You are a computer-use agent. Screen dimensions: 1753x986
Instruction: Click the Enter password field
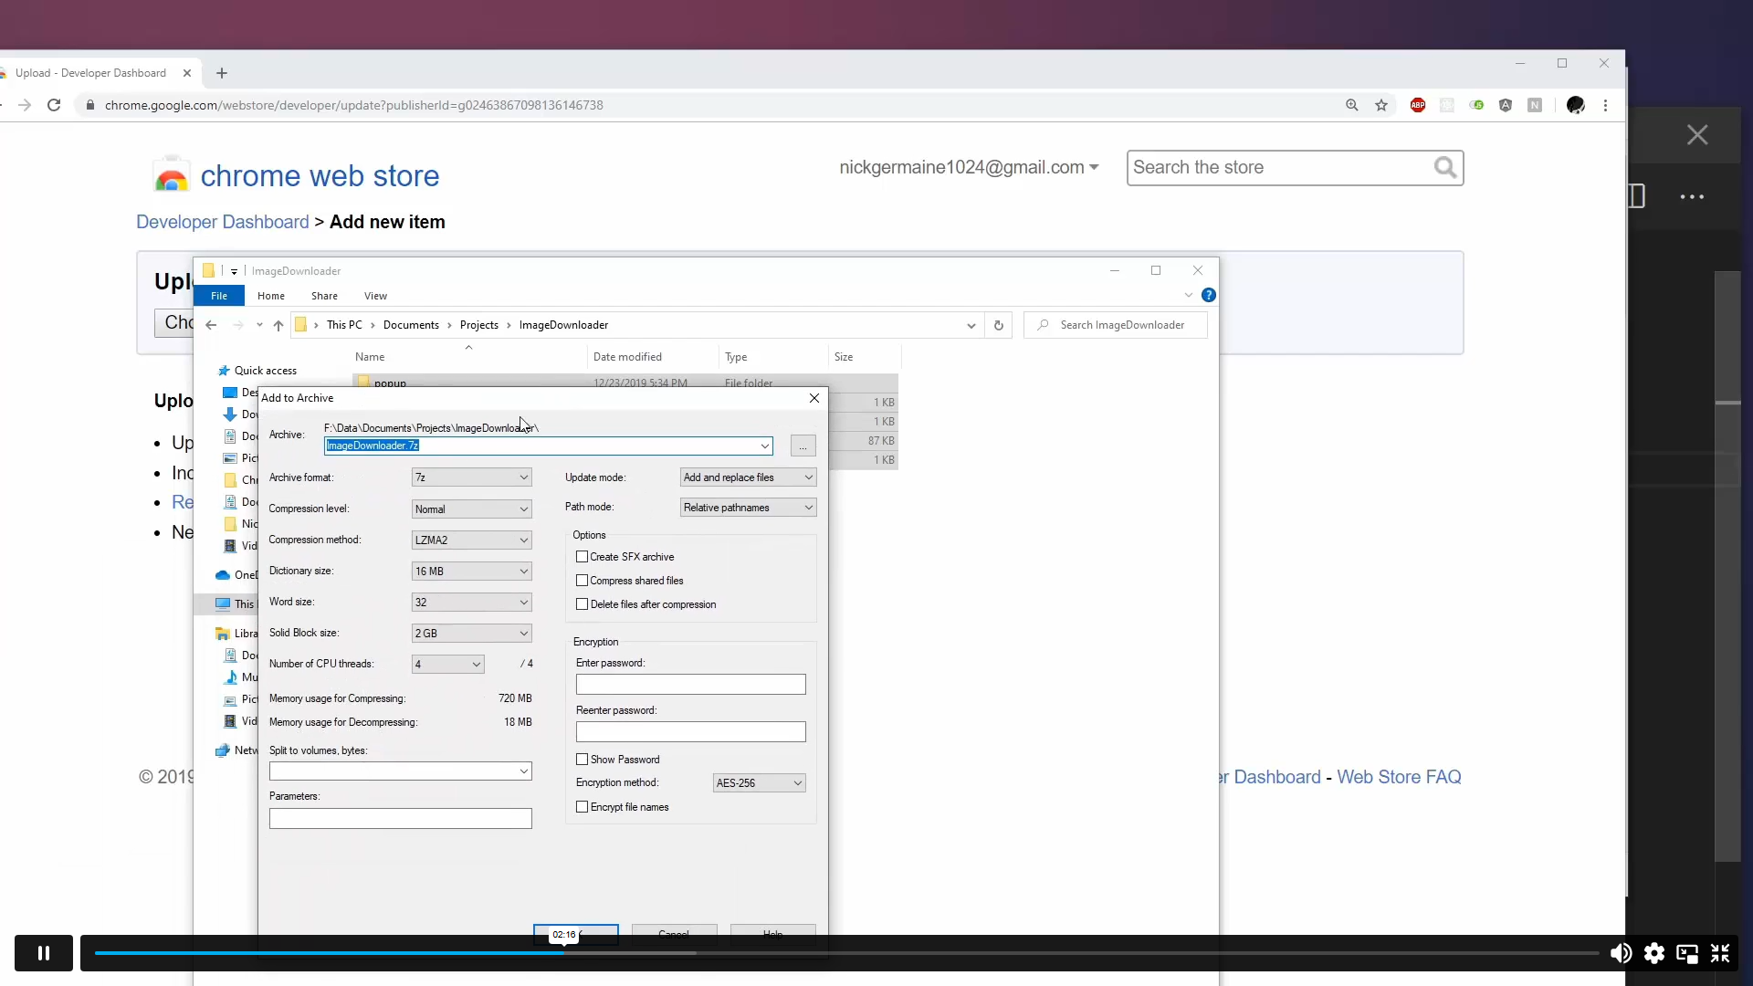(x=690, y=685)
